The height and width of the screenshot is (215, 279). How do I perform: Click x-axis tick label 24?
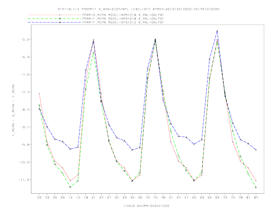click(x=101, y=197)
